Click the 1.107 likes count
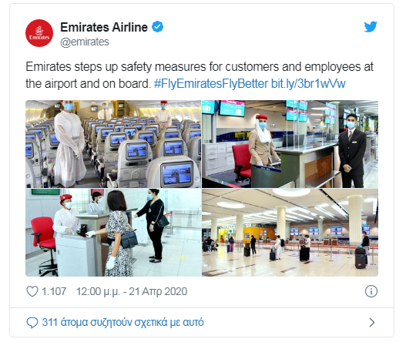The width and height of the screenshot is (416, 349). point(54,291)
